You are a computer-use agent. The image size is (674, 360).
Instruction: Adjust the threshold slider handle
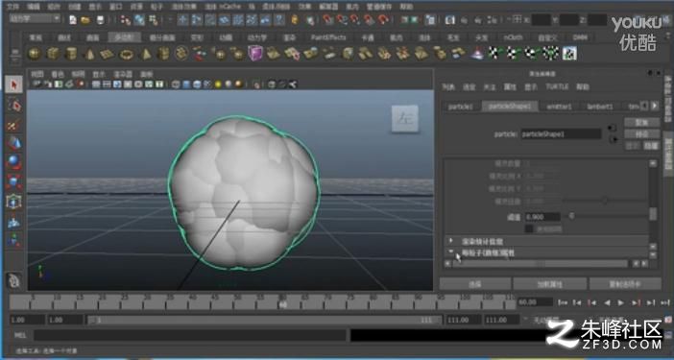coord(571,216)
